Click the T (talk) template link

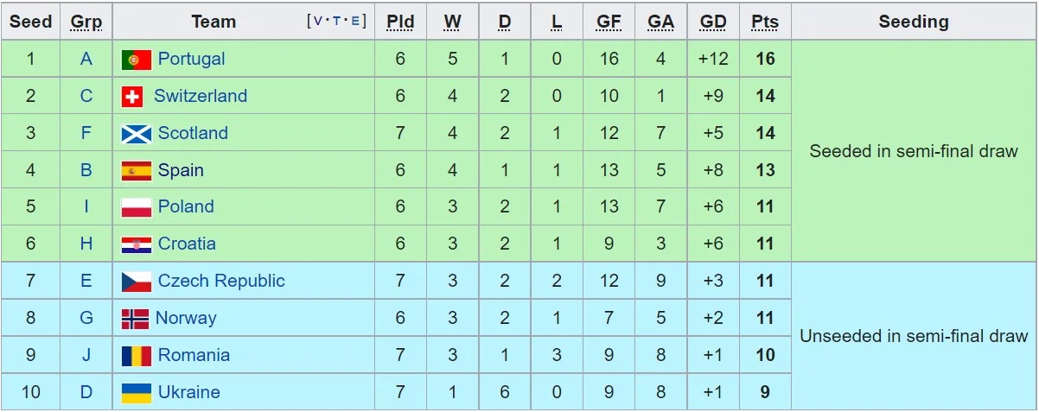337,22
